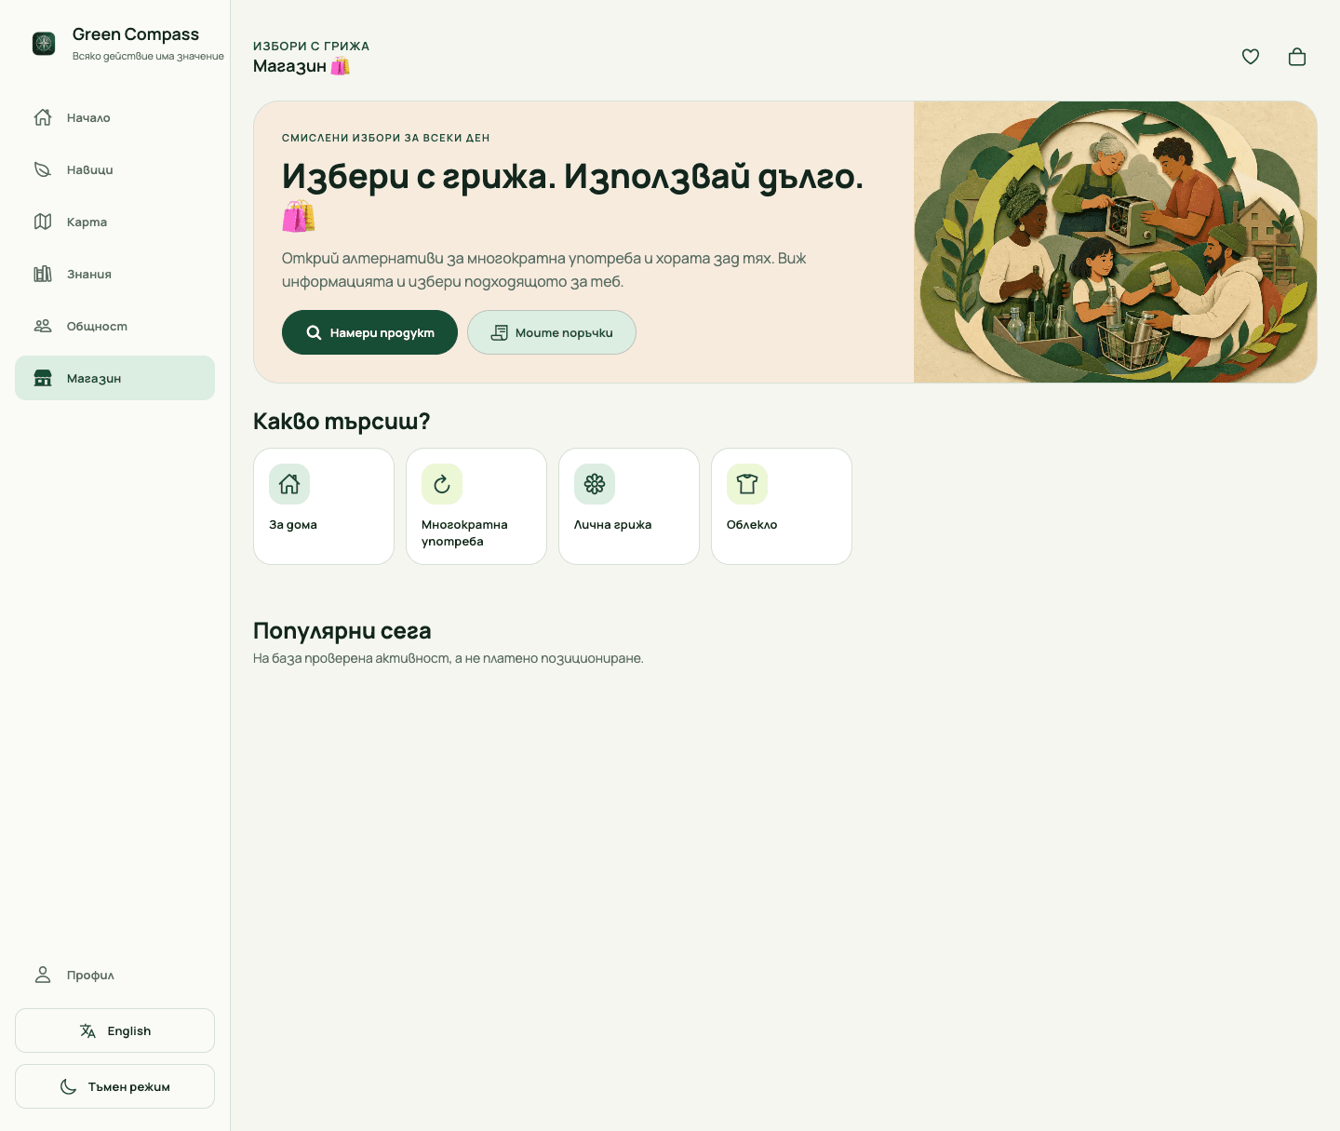The height and width of the screenshot is (1131, 1340).
Task: Choose the За дома category card
Action: click(x=324, y=506)
